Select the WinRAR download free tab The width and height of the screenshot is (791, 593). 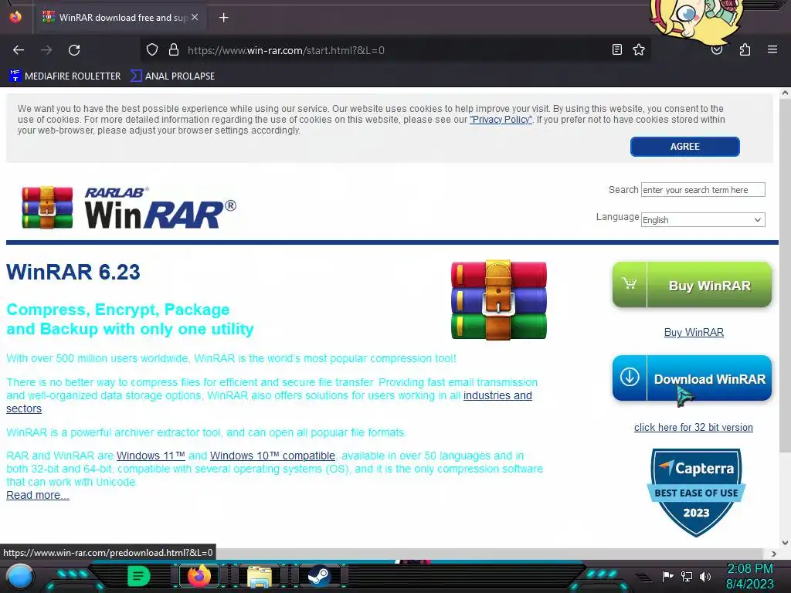click(121, 18)
